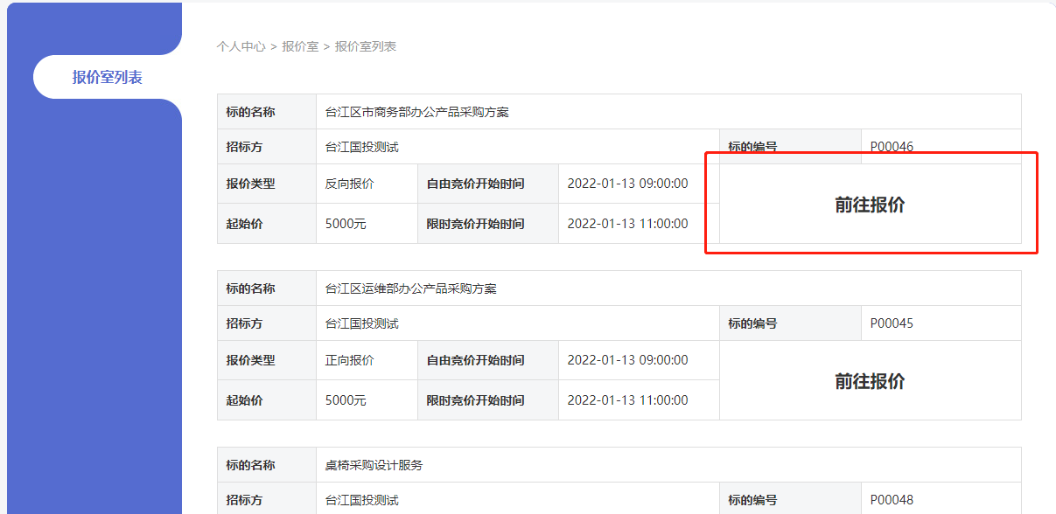Click 台江国投测试 in the P00046 row
The width and height of the screenshot is (1056, 514).
pos(361,147)
